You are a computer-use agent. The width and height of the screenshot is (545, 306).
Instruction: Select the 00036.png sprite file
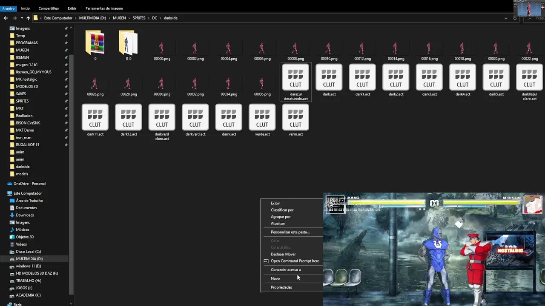(262, 87)
